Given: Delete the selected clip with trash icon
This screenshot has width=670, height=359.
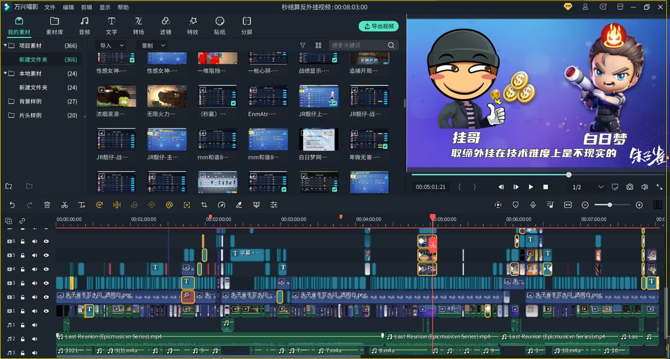Looking at the screenshot, I should pos(47,205).
